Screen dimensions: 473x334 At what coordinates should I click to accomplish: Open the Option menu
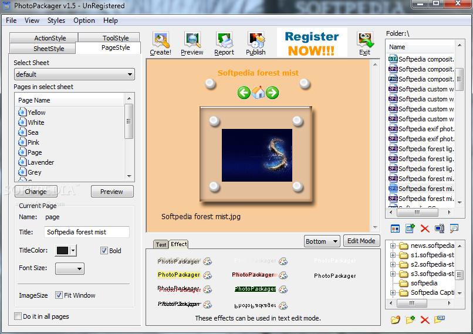84,21
